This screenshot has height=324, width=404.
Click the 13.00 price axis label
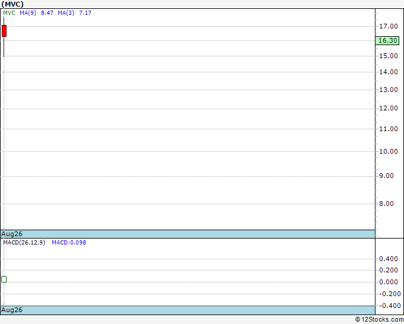(x=389, y=90)
